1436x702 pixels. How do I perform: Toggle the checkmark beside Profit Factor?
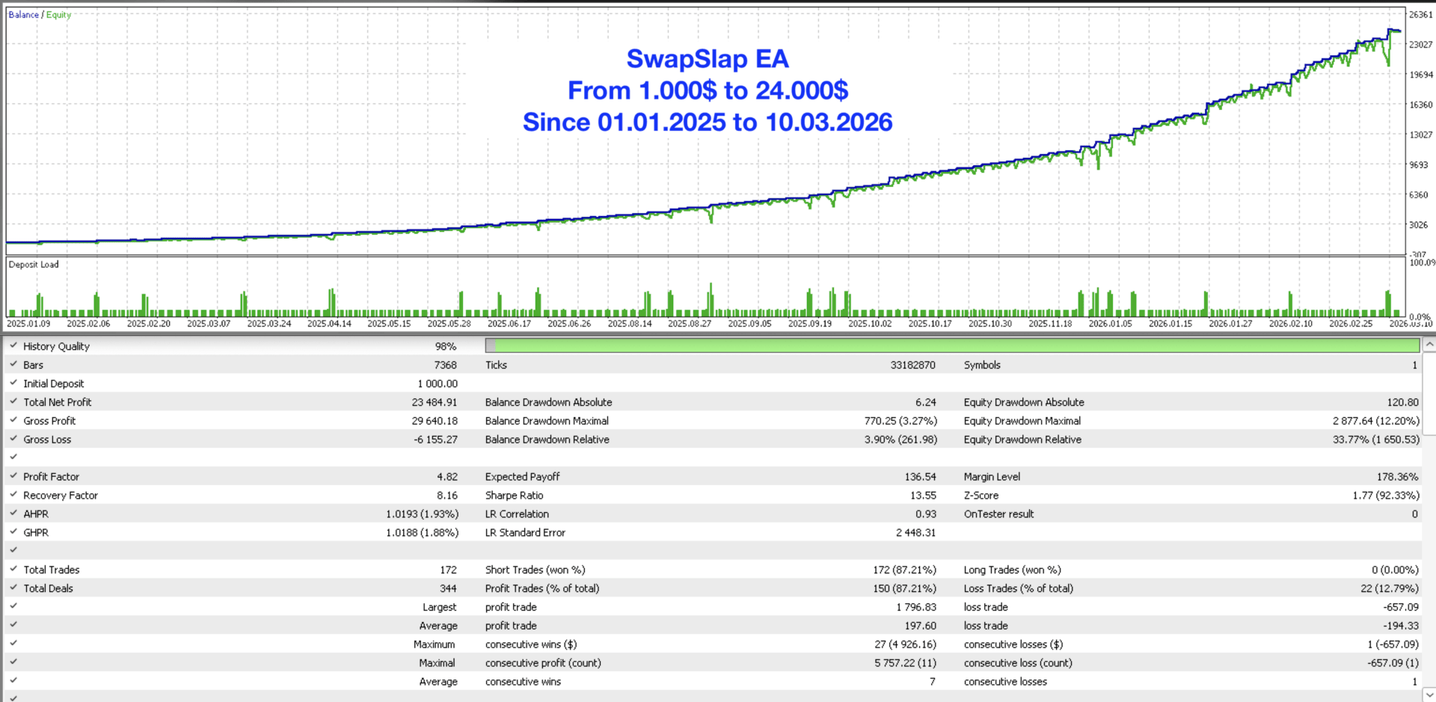point(13,475)
